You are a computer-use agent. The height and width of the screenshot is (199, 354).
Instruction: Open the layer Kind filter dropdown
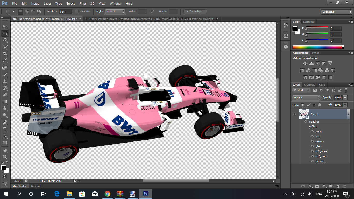click(301, 90)
